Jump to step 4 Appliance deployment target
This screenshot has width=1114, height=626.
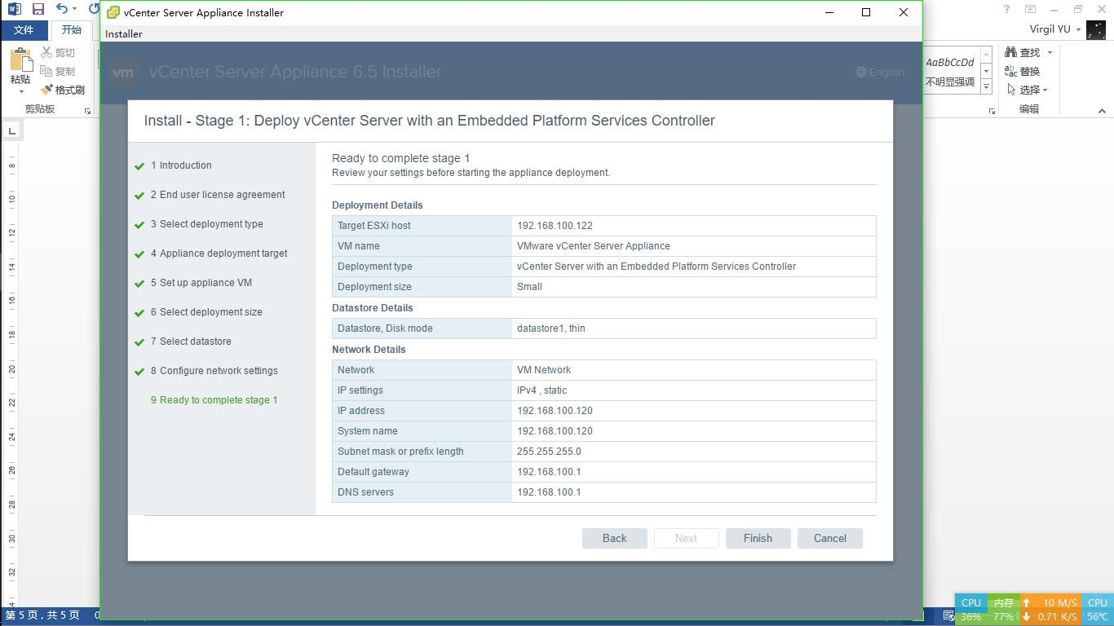pos(219,253)
